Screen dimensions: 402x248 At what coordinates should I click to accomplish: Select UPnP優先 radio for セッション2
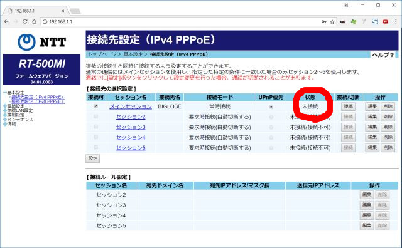click(271, 117)
